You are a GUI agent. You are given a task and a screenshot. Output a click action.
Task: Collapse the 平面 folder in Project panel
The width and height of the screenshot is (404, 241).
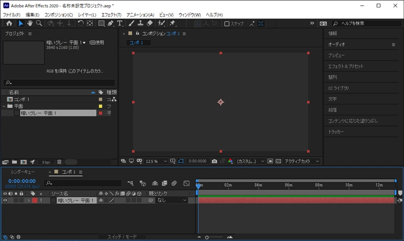tap(4, 106)
